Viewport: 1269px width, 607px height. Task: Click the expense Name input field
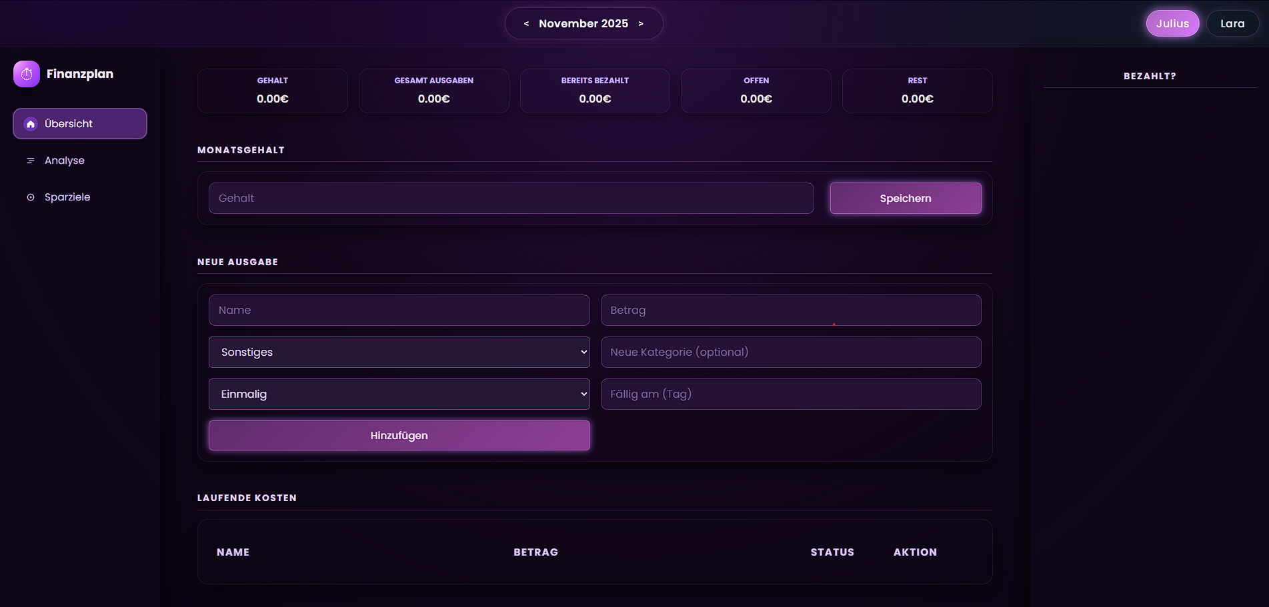coord(399,310)
